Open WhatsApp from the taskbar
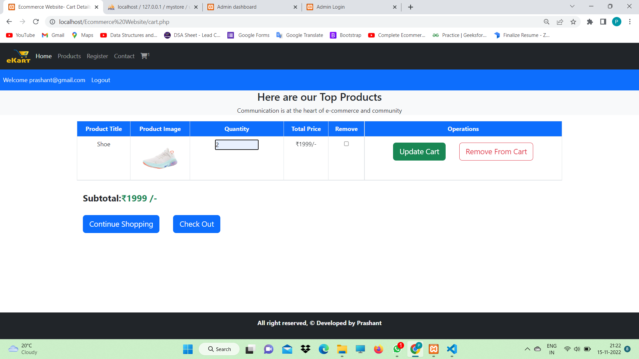639x359 pixels. click(x=397, y=349)
